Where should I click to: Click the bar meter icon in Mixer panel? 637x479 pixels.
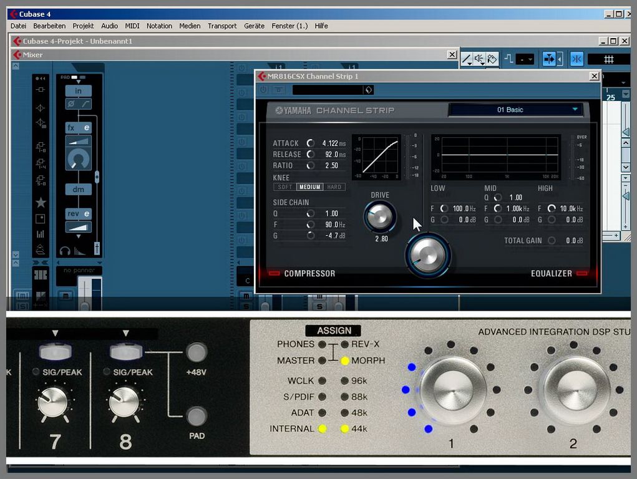click(40, 234)
